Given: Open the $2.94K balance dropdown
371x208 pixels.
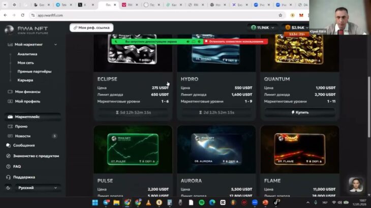Looking at the screenshot, I should [296, 27].
